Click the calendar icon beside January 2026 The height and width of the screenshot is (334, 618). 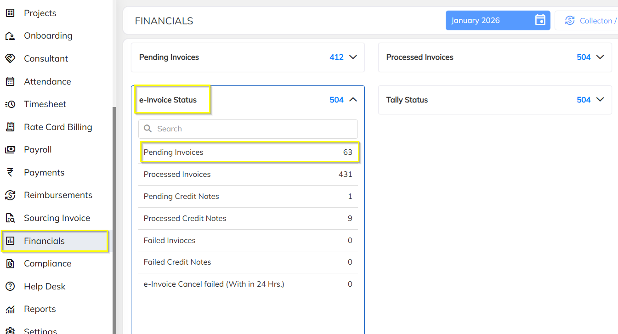[x=540, y=20]
